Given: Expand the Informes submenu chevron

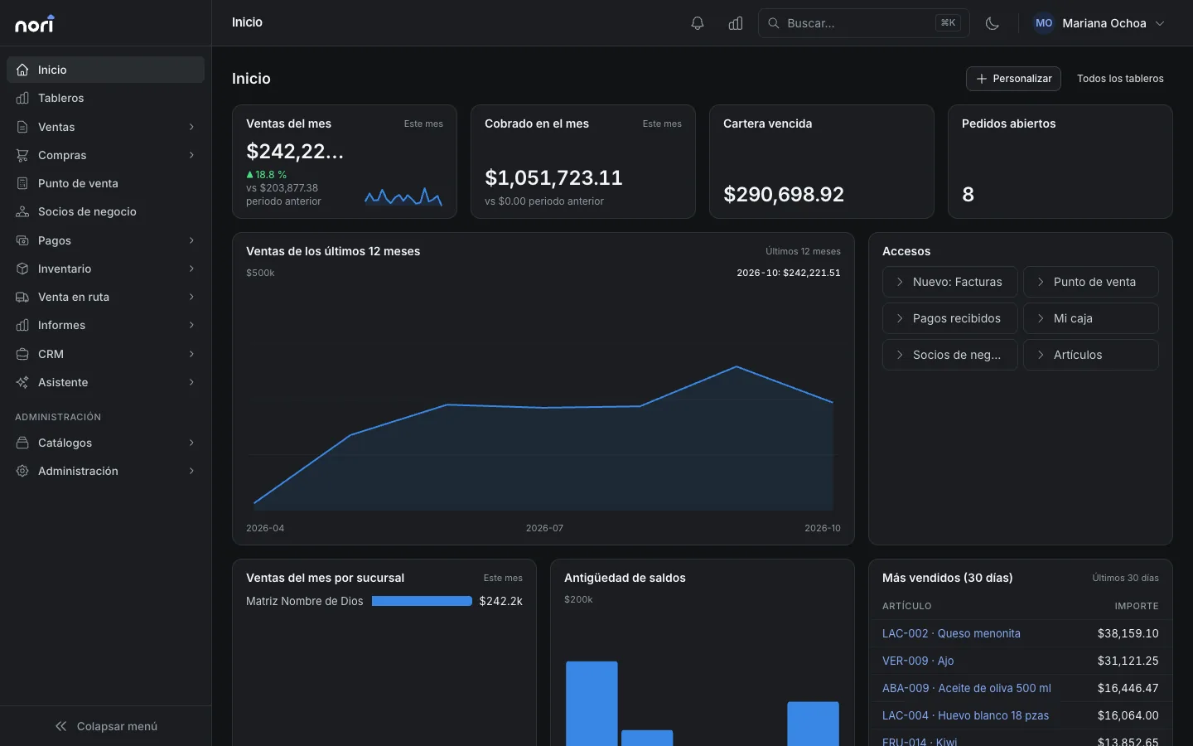Looking at the screenshot, I should coord(191,325).
